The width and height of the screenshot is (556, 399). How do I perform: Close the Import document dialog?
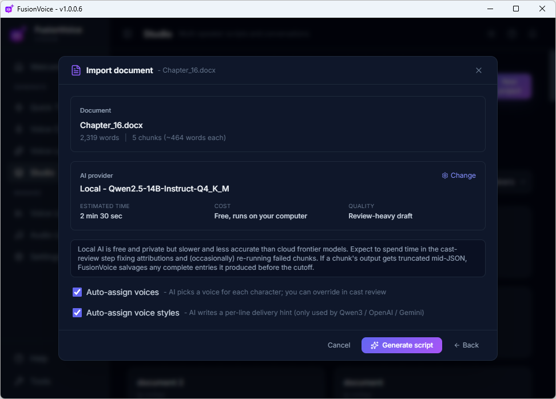click(x=479, y=70)
